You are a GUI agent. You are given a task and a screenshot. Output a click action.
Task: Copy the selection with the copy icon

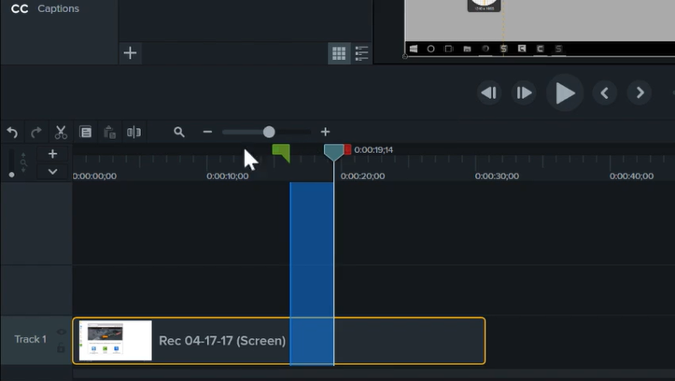86,133
